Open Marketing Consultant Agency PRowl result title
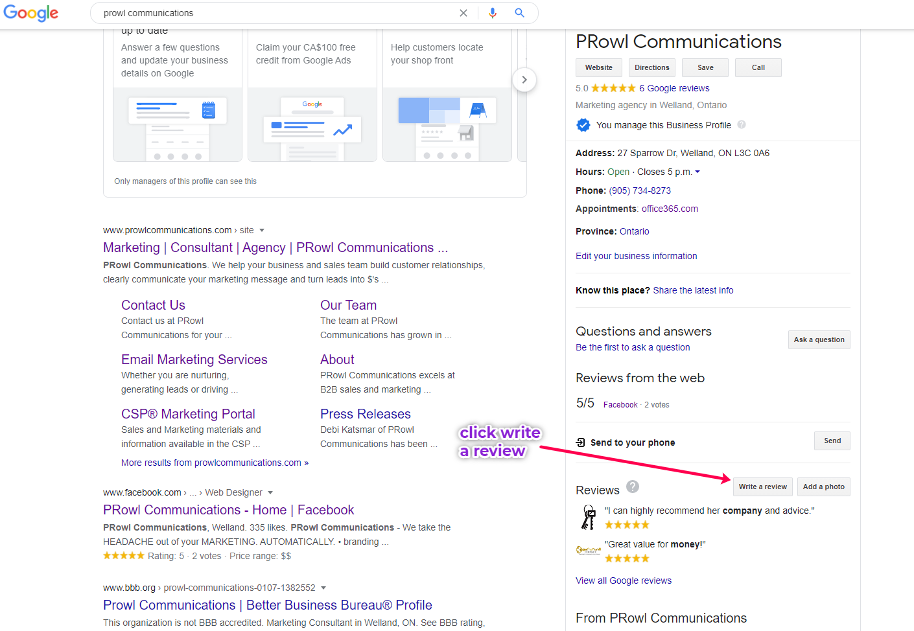The width and height of the screenshot is (914, 631). click(275, 247)
